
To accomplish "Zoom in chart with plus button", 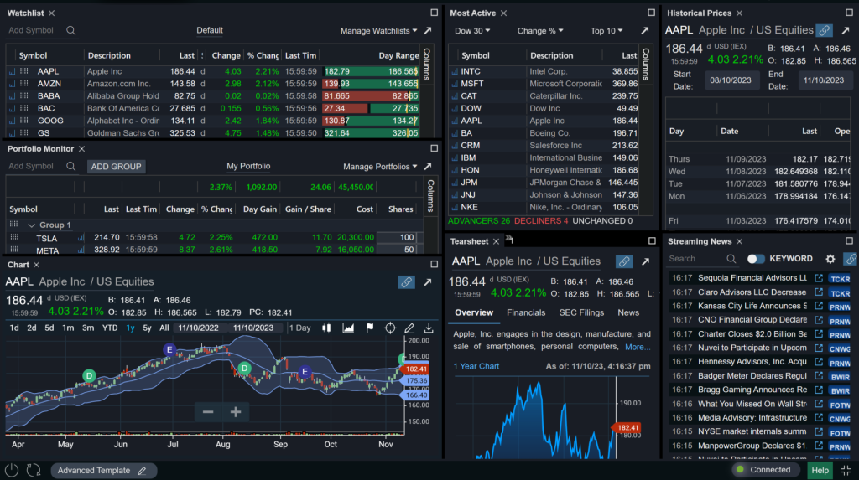I will 236,412.
